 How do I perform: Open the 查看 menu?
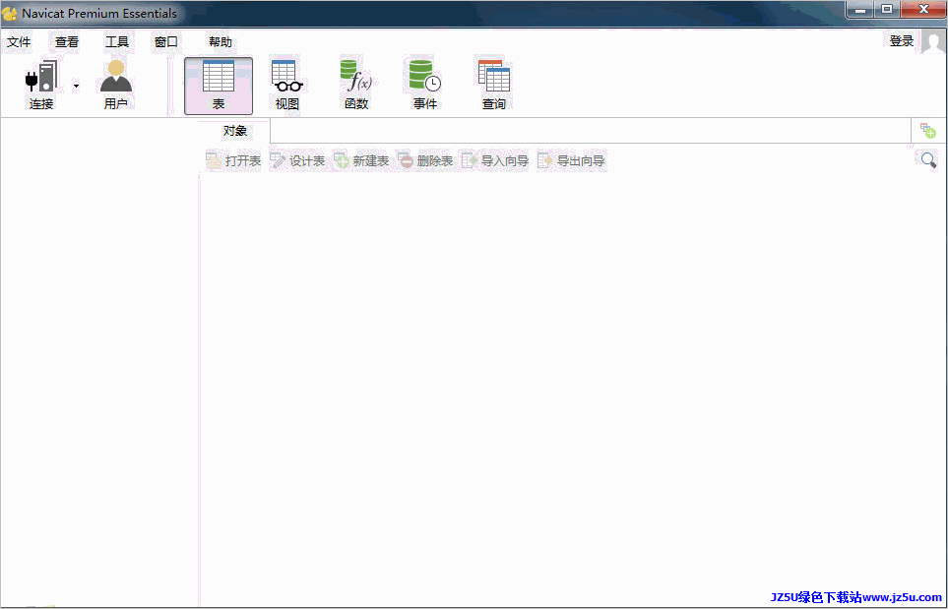point(67,41)
